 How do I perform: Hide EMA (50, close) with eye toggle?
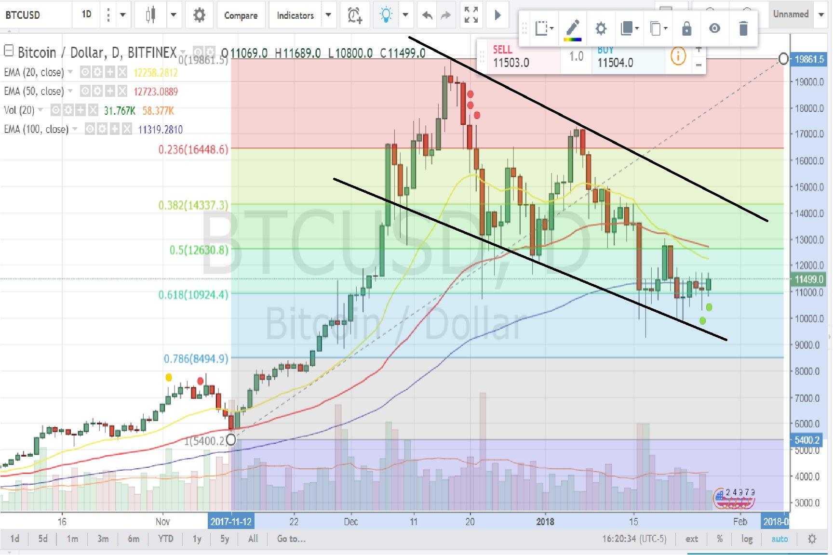pyautogui.click(x=85, y=91)
